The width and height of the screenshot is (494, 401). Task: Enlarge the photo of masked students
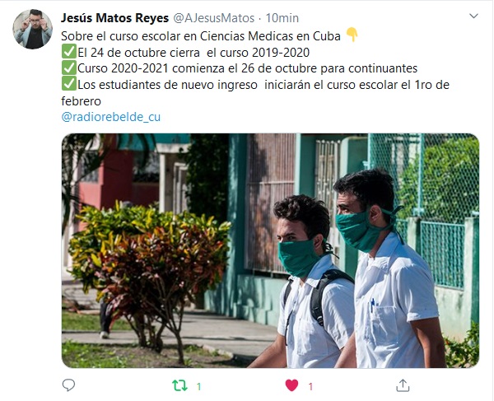(x=270, y=250)
